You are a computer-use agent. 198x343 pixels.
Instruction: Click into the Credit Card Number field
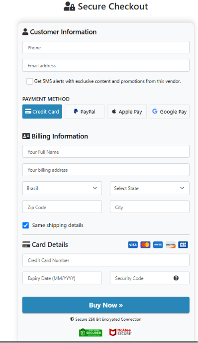[106, 260]
